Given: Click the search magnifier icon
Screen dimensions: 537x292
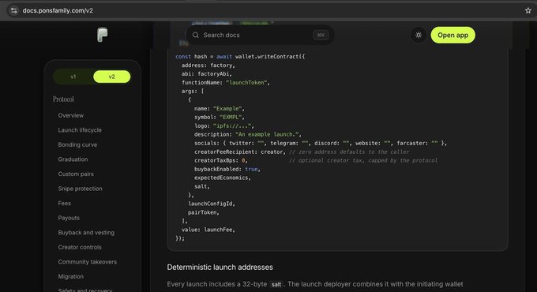Looking at the screenshot, I should tap(196, 35).
